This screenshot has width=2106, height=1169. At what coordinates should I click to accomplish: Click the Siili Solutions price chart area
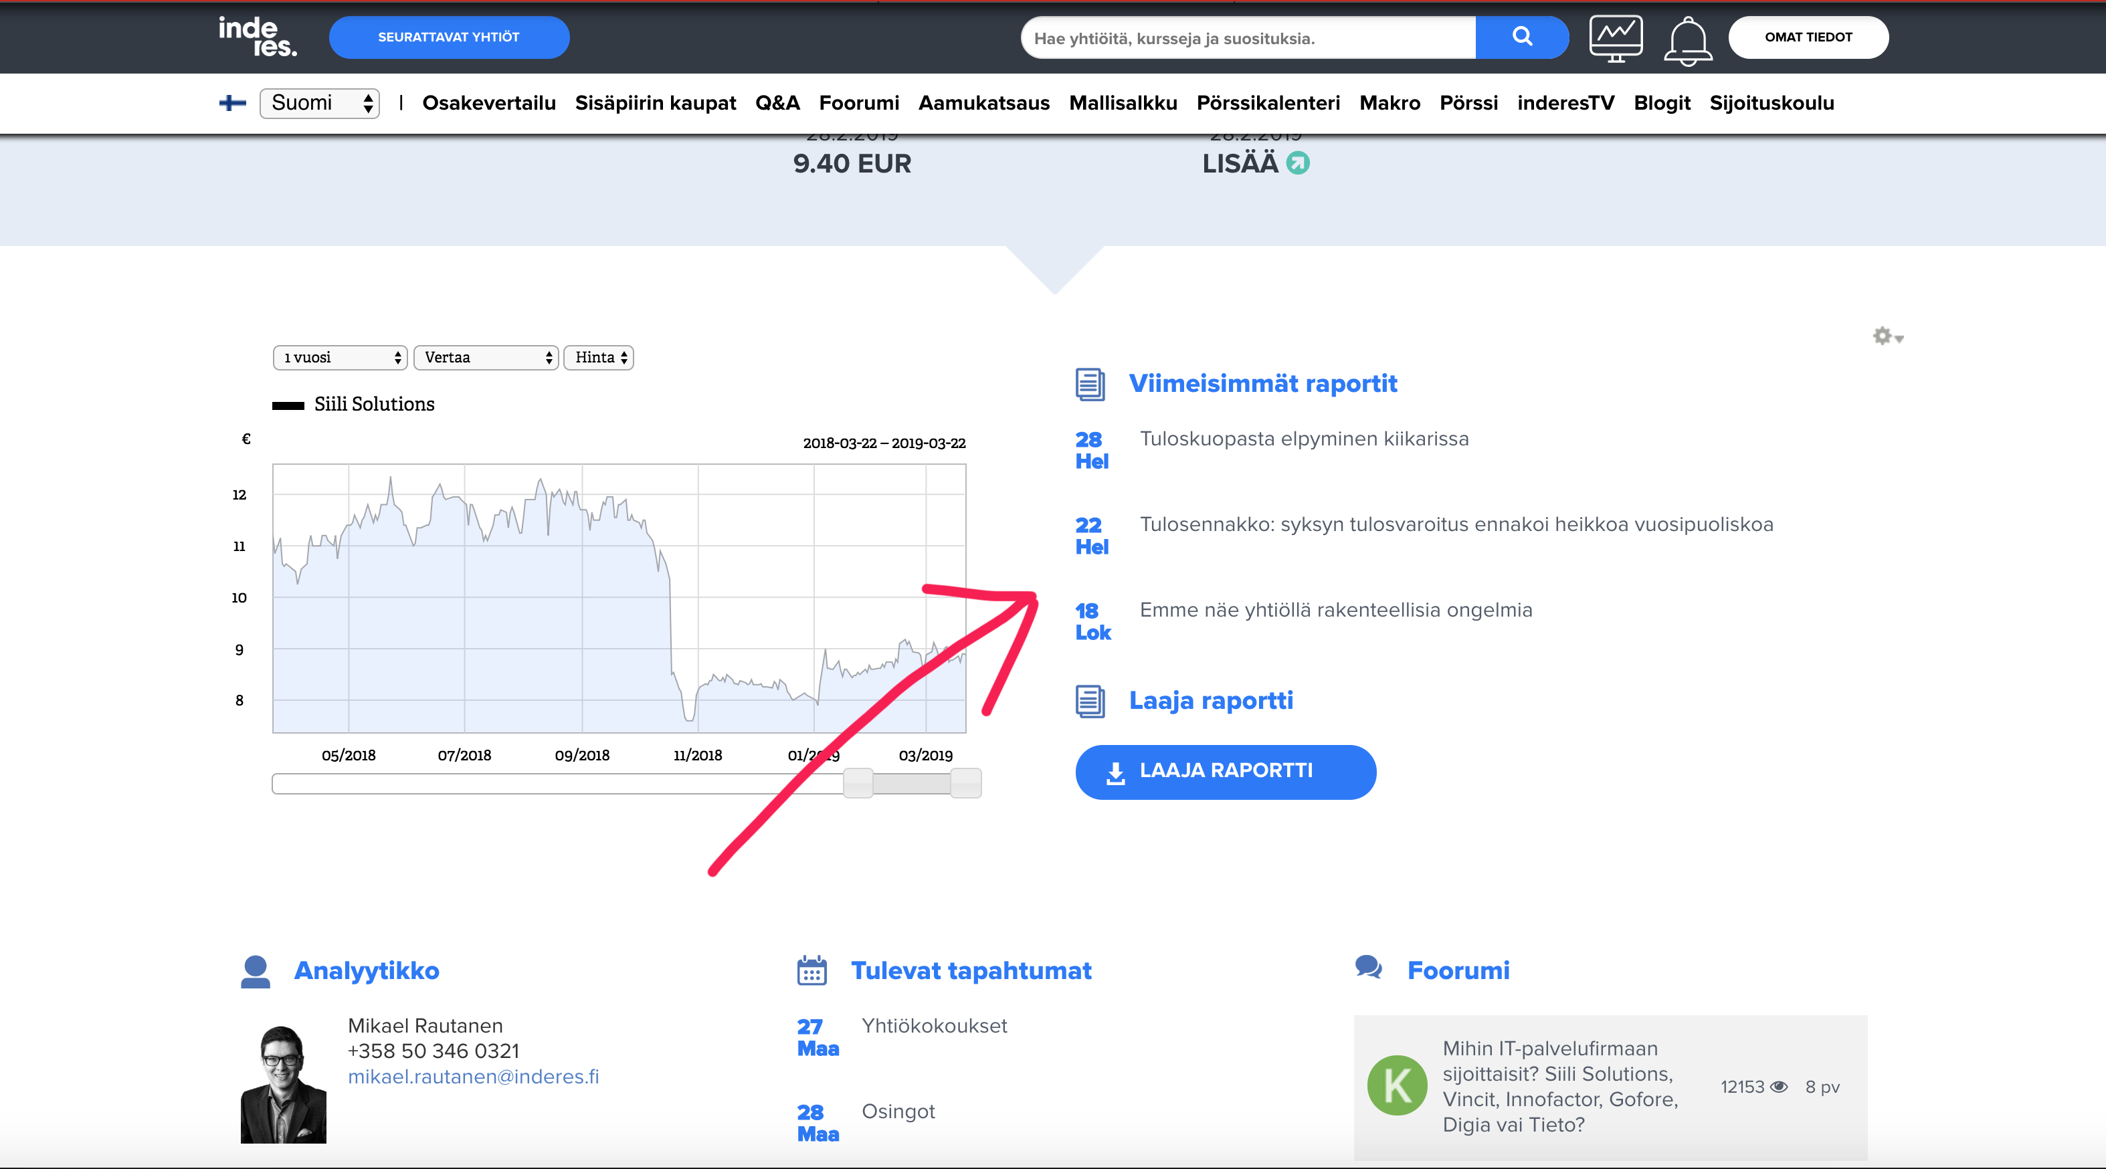[x=619, y=599]
